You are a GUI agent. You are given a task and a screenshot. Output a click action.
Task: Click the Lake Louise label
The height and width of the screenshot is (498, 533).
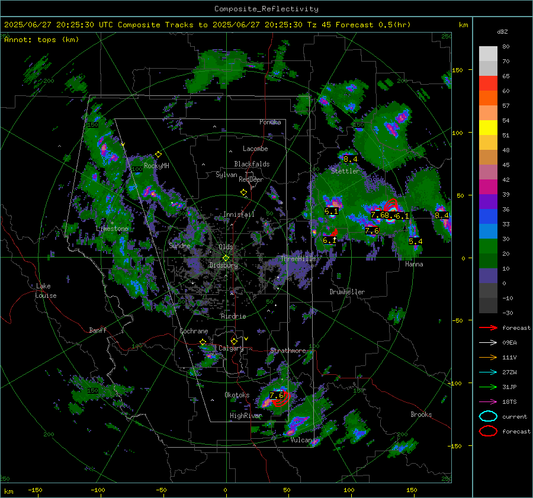46,291
